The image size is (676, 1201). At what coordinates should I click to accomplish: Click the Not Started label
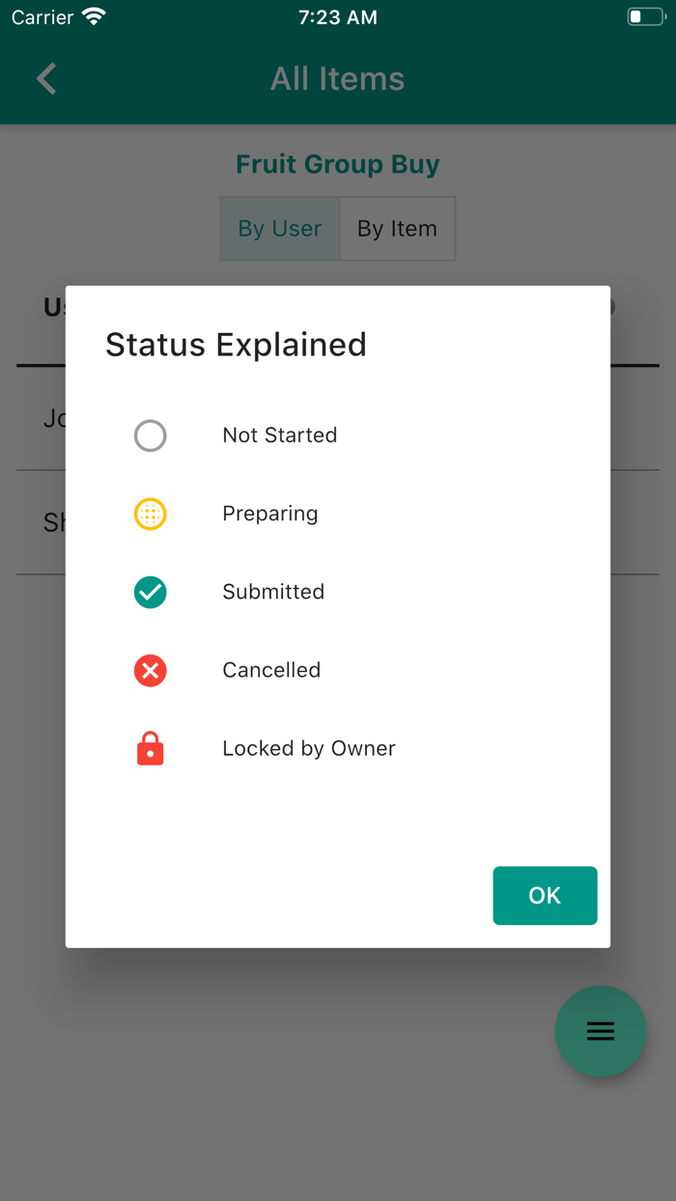point(280,435)
